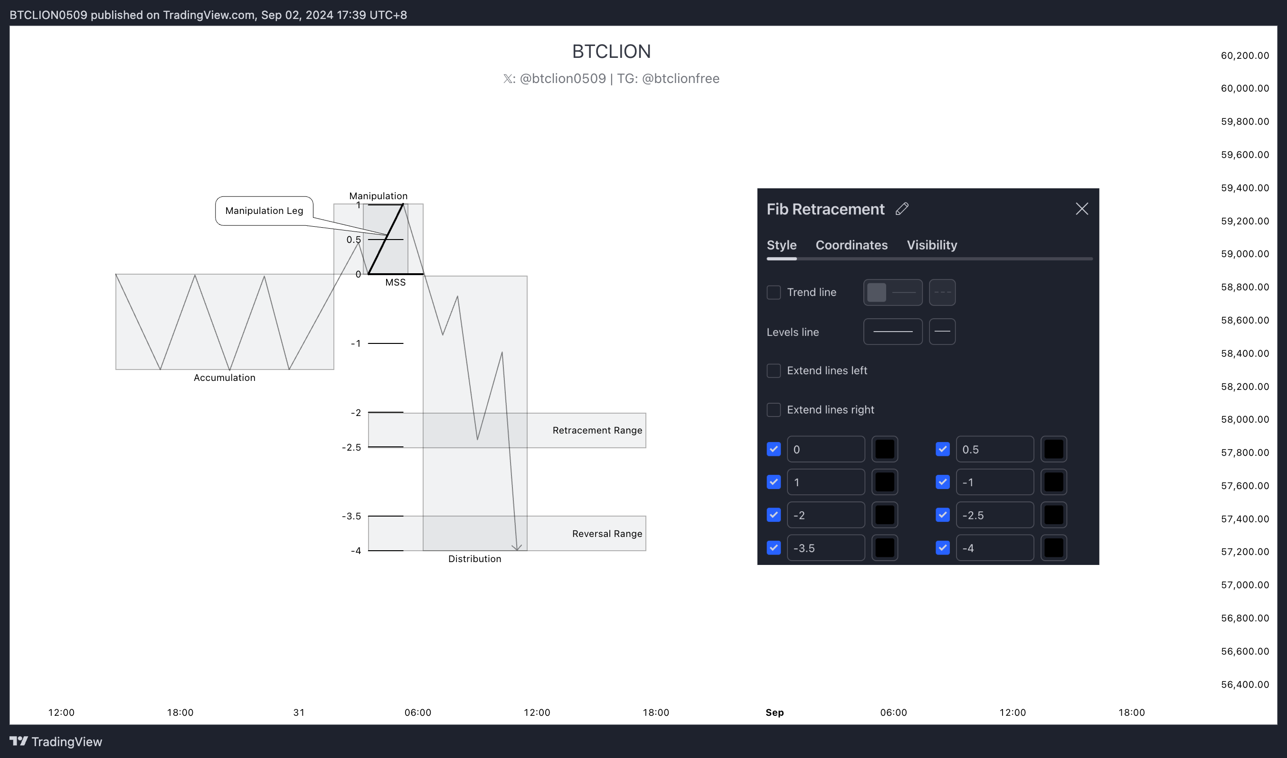Viewport: 1287px width, 758px height.
Task: Enable Extend lines right checkbox
Action: tap(774, 410)
